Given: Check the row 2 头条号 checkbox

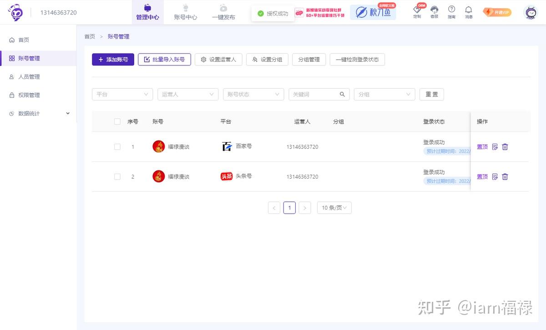Looking at the screenshot, I should [x=117, y=176].
